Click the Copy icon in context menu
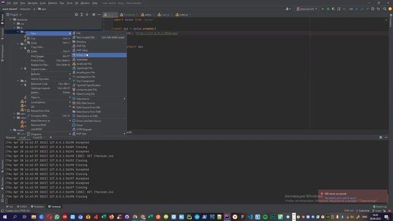Screen dimensions: 393x221 click(28, 42)
